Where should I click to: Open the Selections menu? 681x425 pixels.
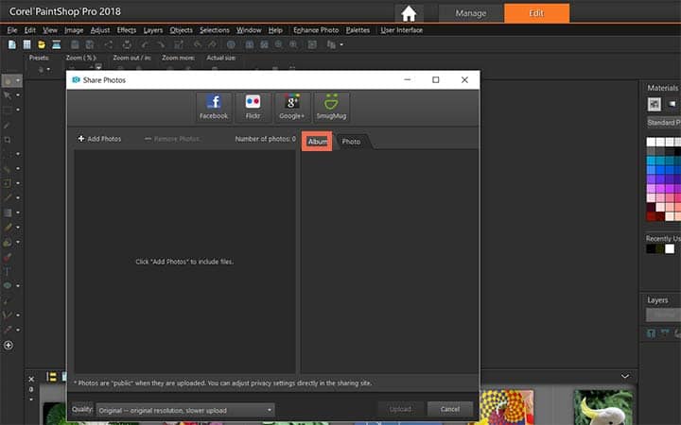(215, 30)
